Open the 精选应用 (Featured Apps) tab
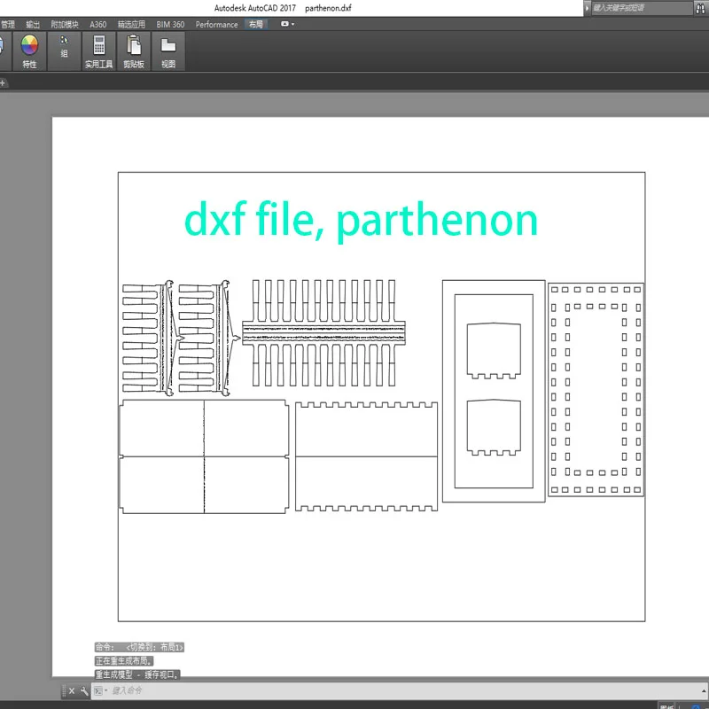 pyautogui.click(x=131, y=24)
